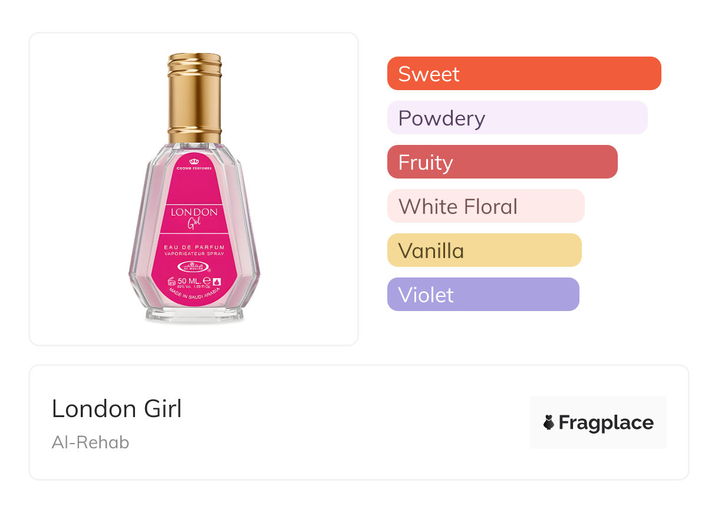
Task: Select the Vanilla accord bar
Action: pyautogui.click(x=484, y=250)
